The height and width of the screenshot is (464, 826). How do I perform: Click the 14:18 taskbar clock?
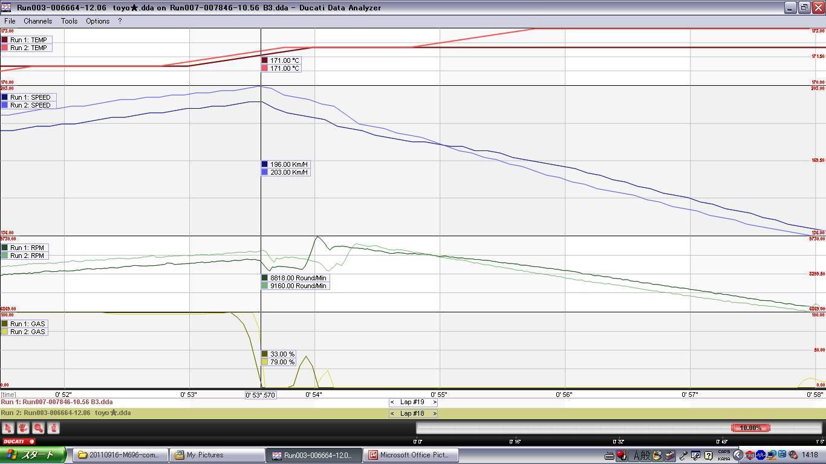click(x=810, y=455)
